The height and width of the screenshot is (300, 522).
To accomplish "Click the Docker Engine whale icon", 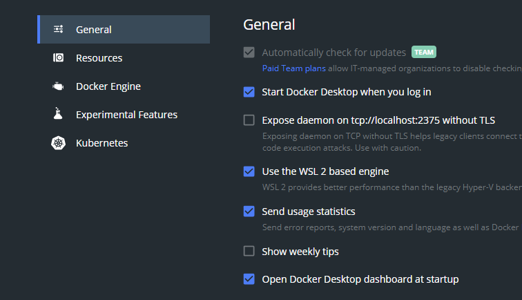I will coord(58,86).
